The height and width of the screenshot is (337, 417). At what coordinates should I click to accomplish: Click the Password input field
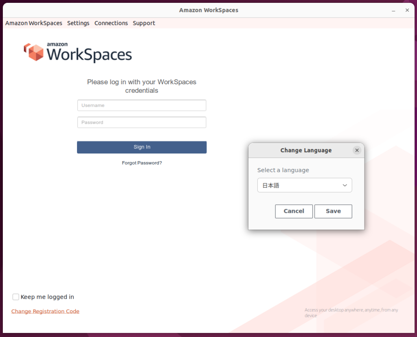pos(141,122)
